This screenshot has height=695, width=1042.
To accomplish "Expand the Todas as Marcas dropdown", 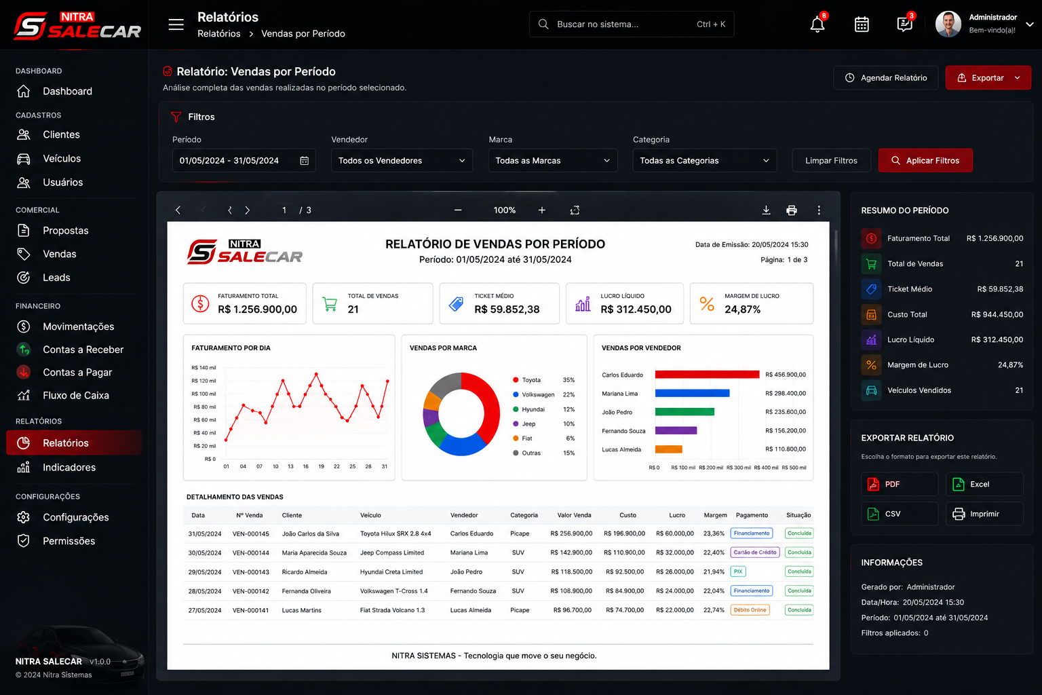I will coord(553,161).
